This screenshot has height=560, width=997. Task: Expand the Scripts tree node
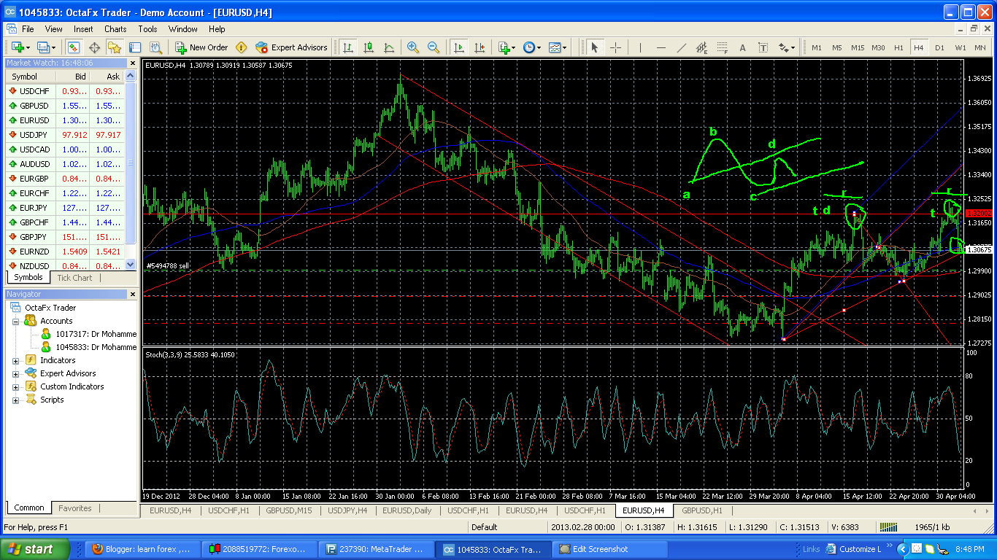click(15, 400)
